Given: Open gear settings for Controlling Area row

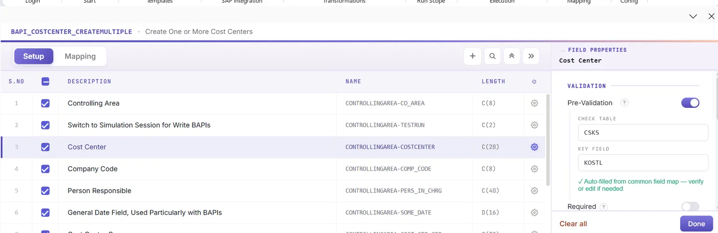Looking at the screenshot, I should [x=535, y=103].
